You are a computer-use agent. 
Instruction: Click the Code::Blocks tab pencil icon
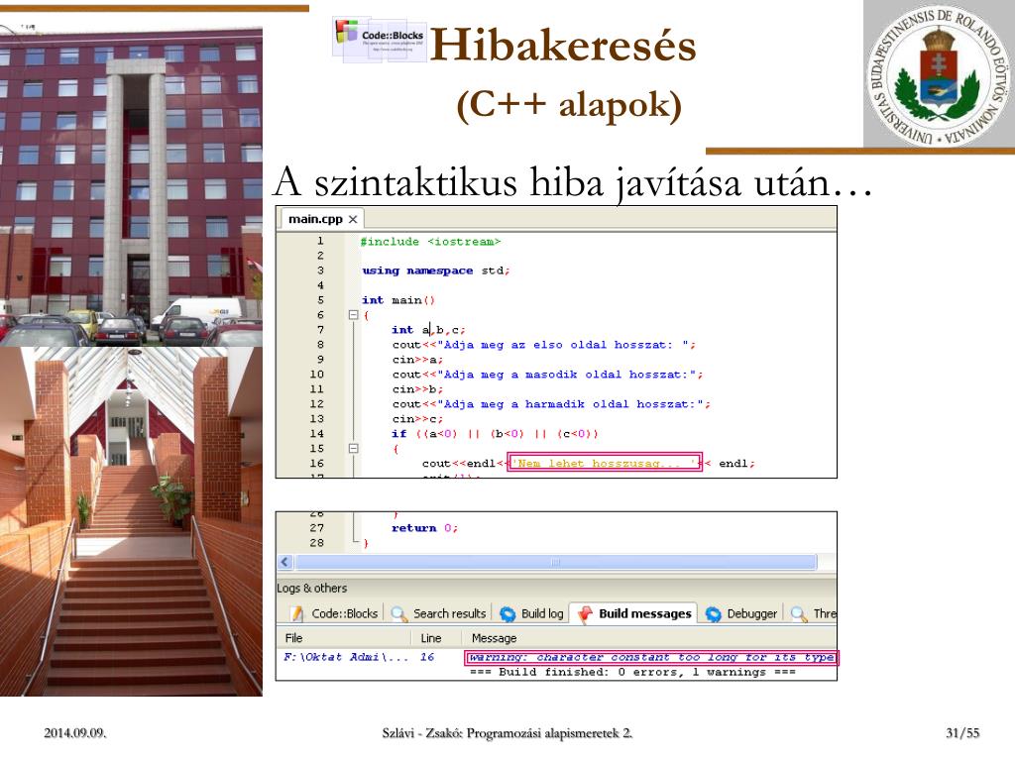297,613
